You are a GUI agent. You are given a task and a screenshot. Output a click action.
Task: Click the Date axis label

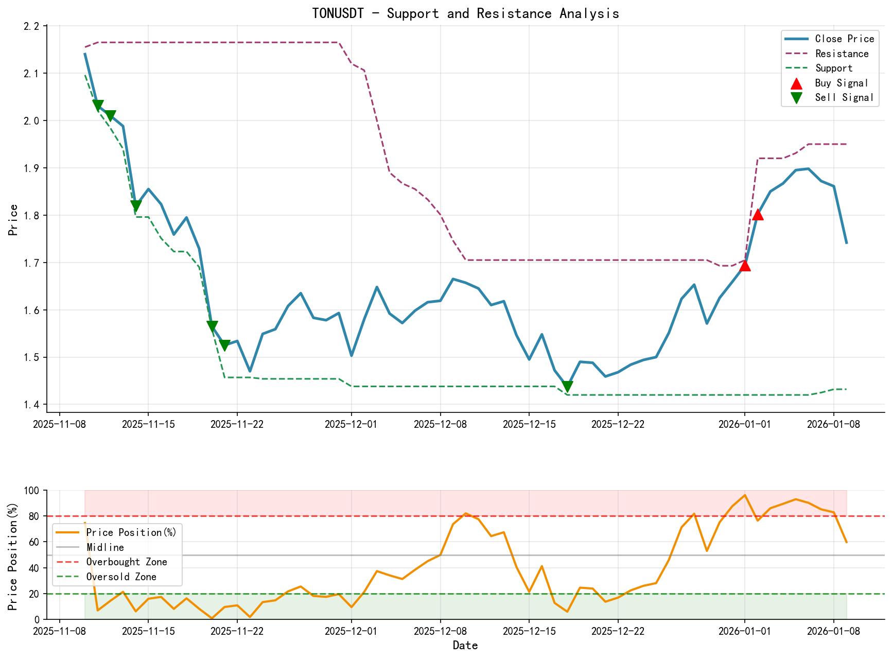pyautogui.click(x=466, y=645)
